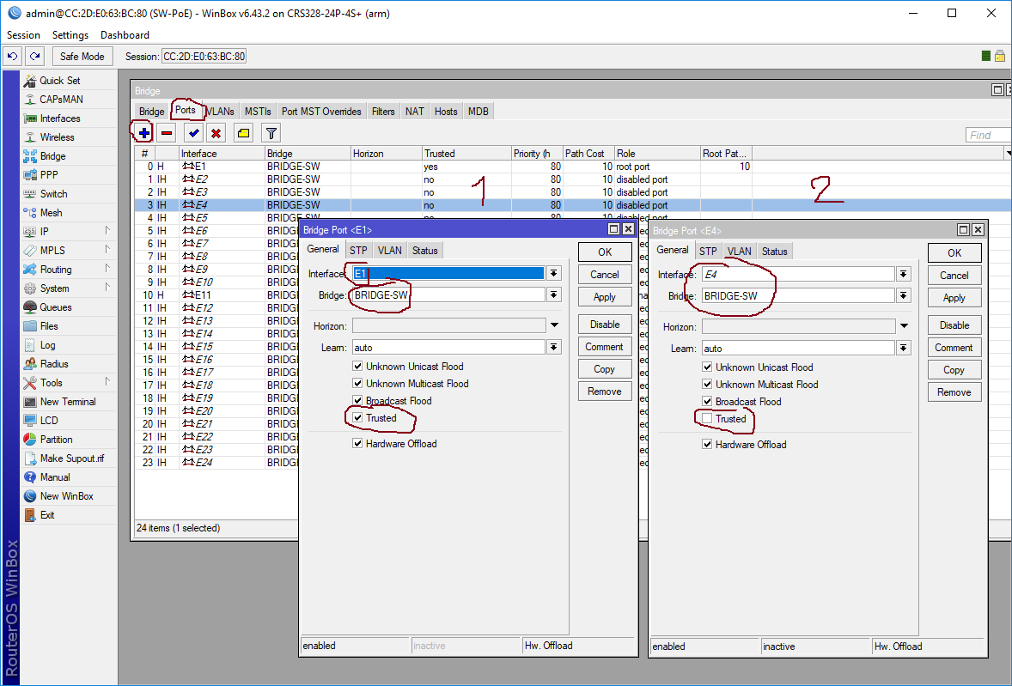Toggle Unknown Unicast Flood in E1 dialog
This screenshot has height=686, width=1012.
357,367
